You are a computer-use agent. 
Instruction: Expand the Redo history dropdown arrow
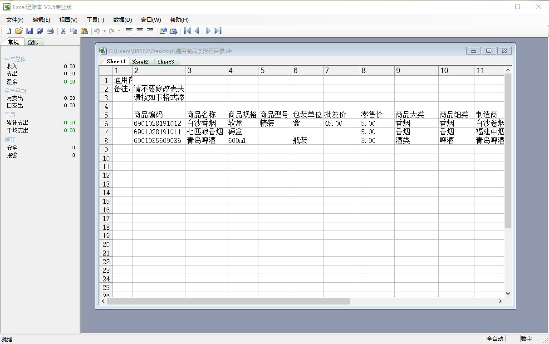pos(119,31)
